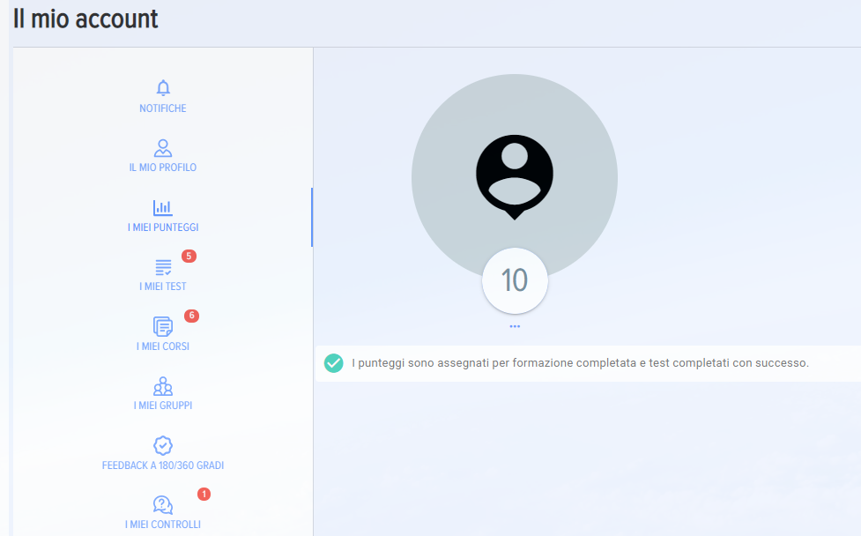Open I miei test label
Viewport: 861px width, 536px height.
[x=163, y=287]
